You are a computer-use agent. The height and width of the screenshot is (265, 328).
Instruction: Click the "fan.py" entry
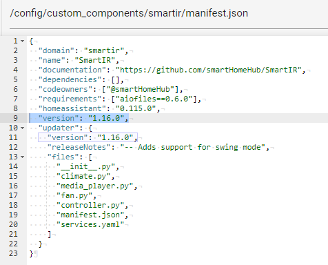pyautogui.click(x=74, y=195)
